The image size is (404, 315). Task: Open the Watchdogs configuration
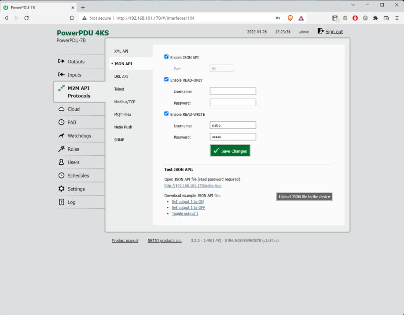tap(77, 136)
